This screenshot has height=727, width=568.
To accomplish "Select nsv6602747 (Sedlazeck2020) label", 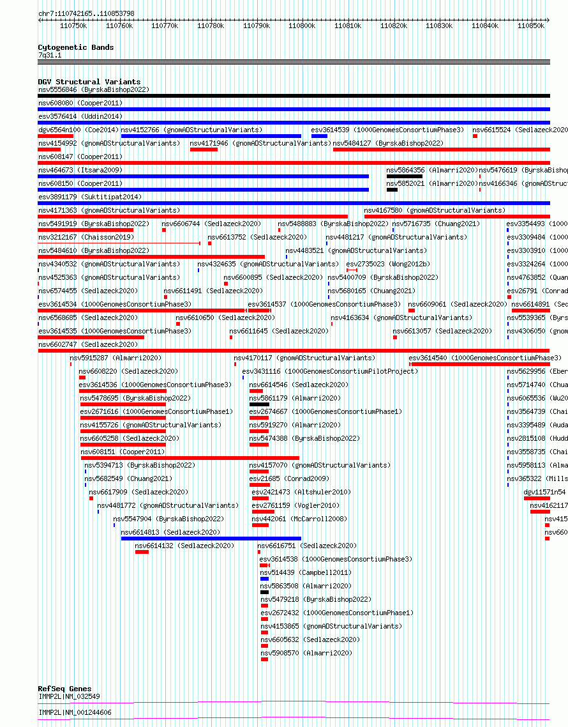I will tap(88, 345).
